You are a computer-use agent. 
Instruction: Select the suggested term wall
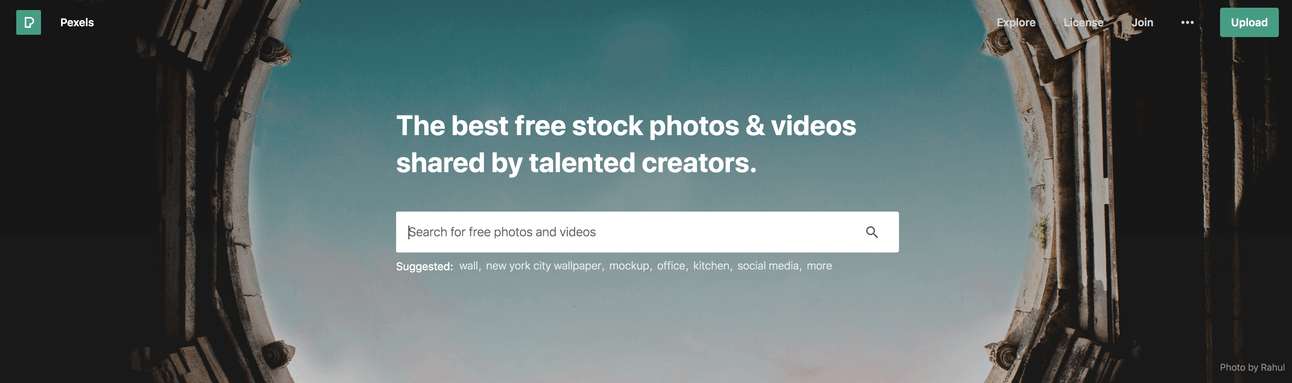point(468,266)
